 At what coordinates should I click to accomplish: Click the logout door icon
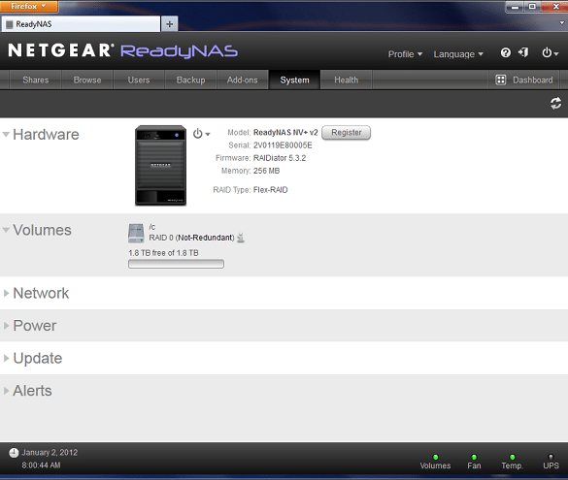523,52
